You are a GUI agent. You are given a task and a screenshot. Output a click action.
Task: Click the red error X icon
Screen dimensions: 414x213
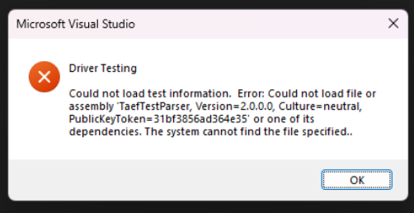[44, 77]
